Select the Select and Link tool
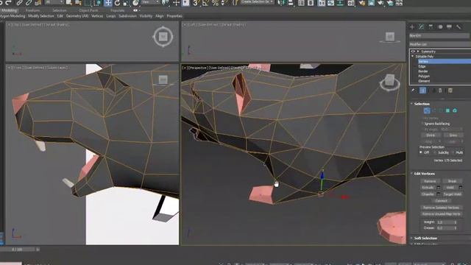471x265 pixels. pos(19,3)
